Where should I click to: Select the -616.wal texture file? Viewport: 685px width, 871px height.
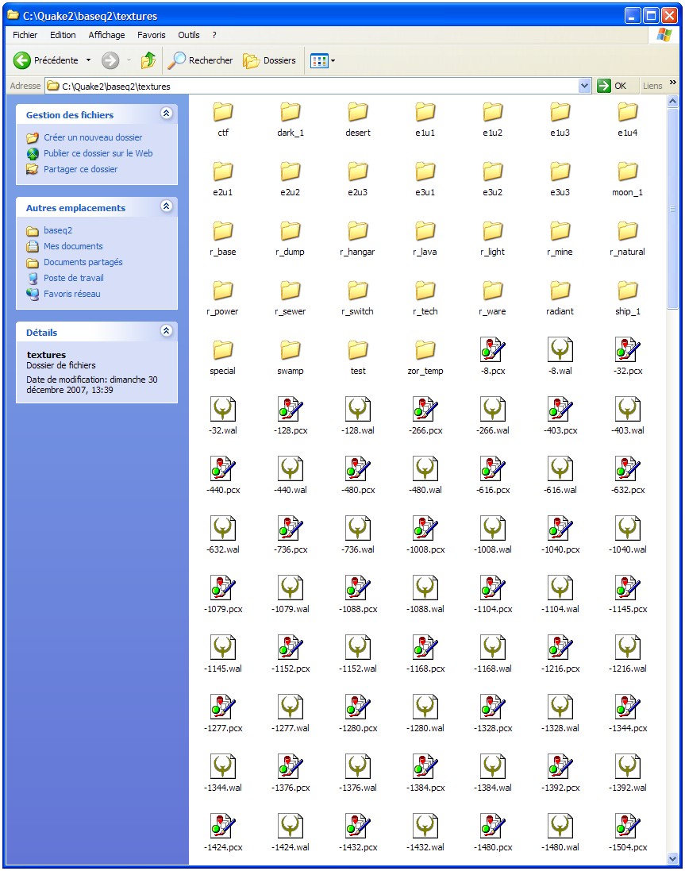point(560,468)
